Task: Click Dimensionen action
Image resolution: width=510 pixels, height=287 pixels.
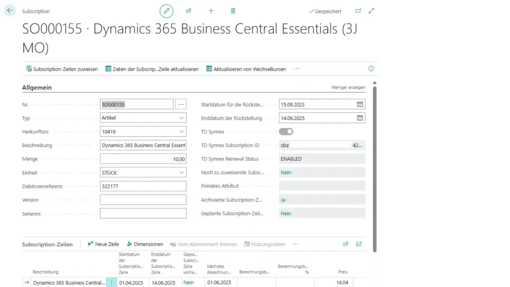Action: coord(145,244)
